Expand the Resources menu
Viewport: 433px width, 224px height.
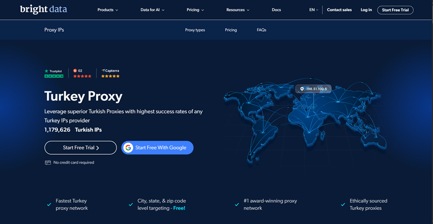click(238, 10)
